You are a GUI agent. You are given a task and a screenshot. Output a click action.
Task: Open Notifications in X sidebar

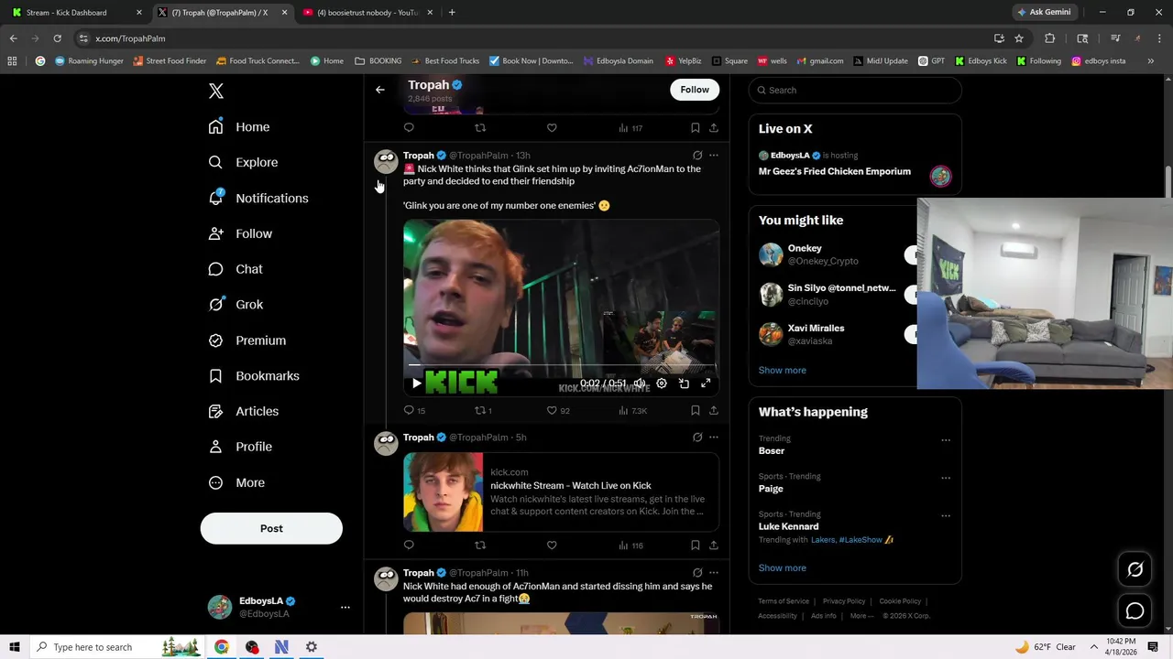(x=258, y=198)
